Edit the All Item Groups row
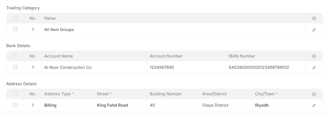This screenshot has height=121, width=328. (x=314, y=30)
